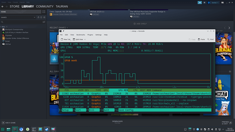Image resolution: width=235 pixels, height=132 pixels.
Task: Select HOME in the Steam library sidebar
Action: pyautogui.click(x=21, y=12)
